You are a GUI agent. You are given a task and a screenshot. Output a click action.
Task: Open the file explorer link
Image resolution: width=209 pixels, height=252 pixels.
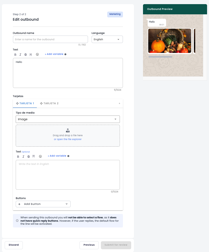pos(68,139)
